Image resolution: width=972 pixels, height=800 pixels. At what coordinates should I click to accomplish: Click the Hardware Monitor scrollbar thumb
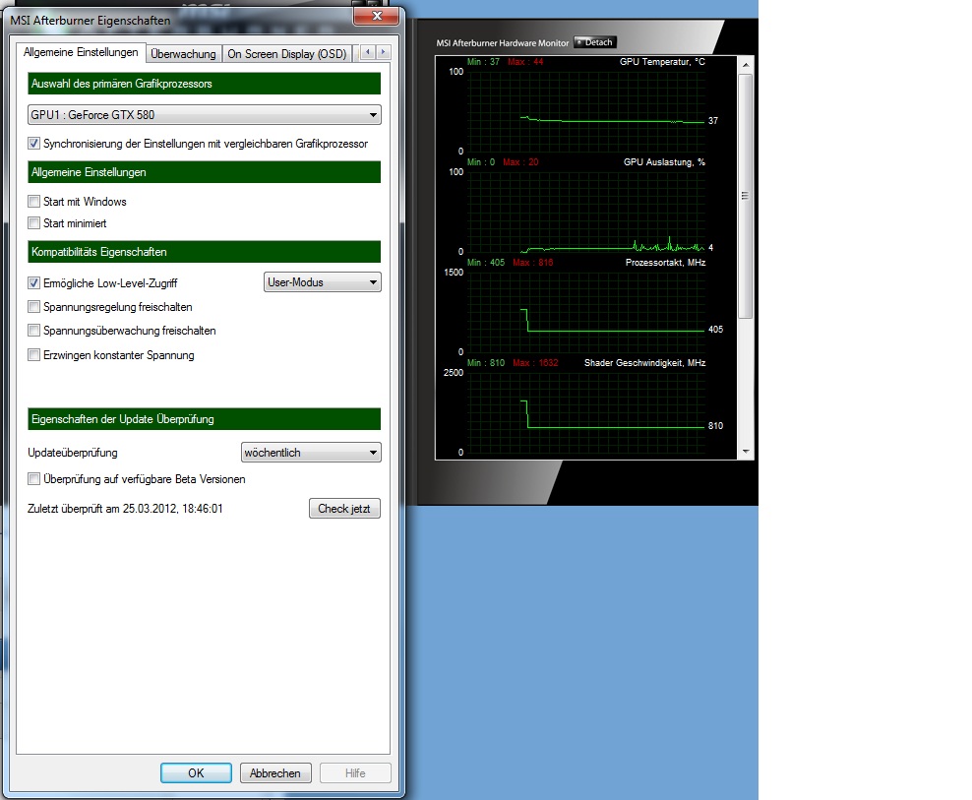pos(746,196)
